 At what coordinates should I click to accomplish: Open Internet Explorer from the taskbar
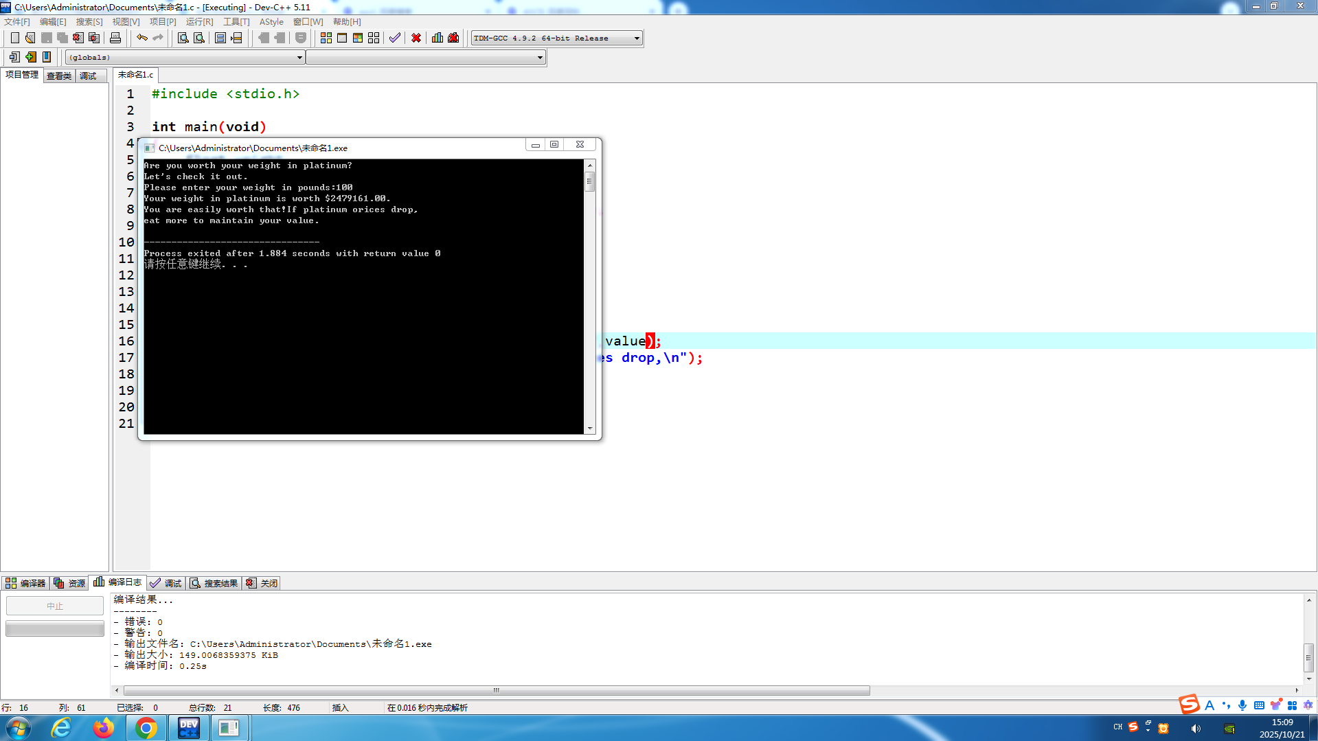point(62,728)
